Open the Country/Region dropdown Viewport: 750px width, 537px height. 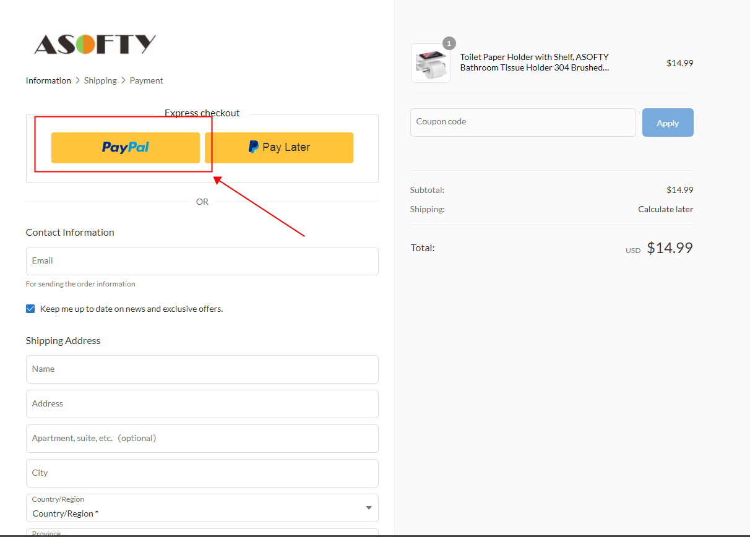pyautogui.click(x=202, y=508)
